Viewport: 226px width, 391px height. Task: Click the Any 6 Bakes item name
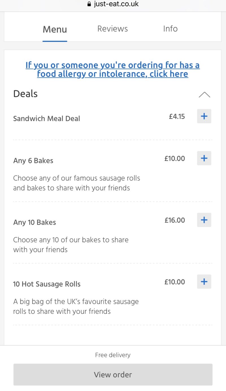pos(33,161)
